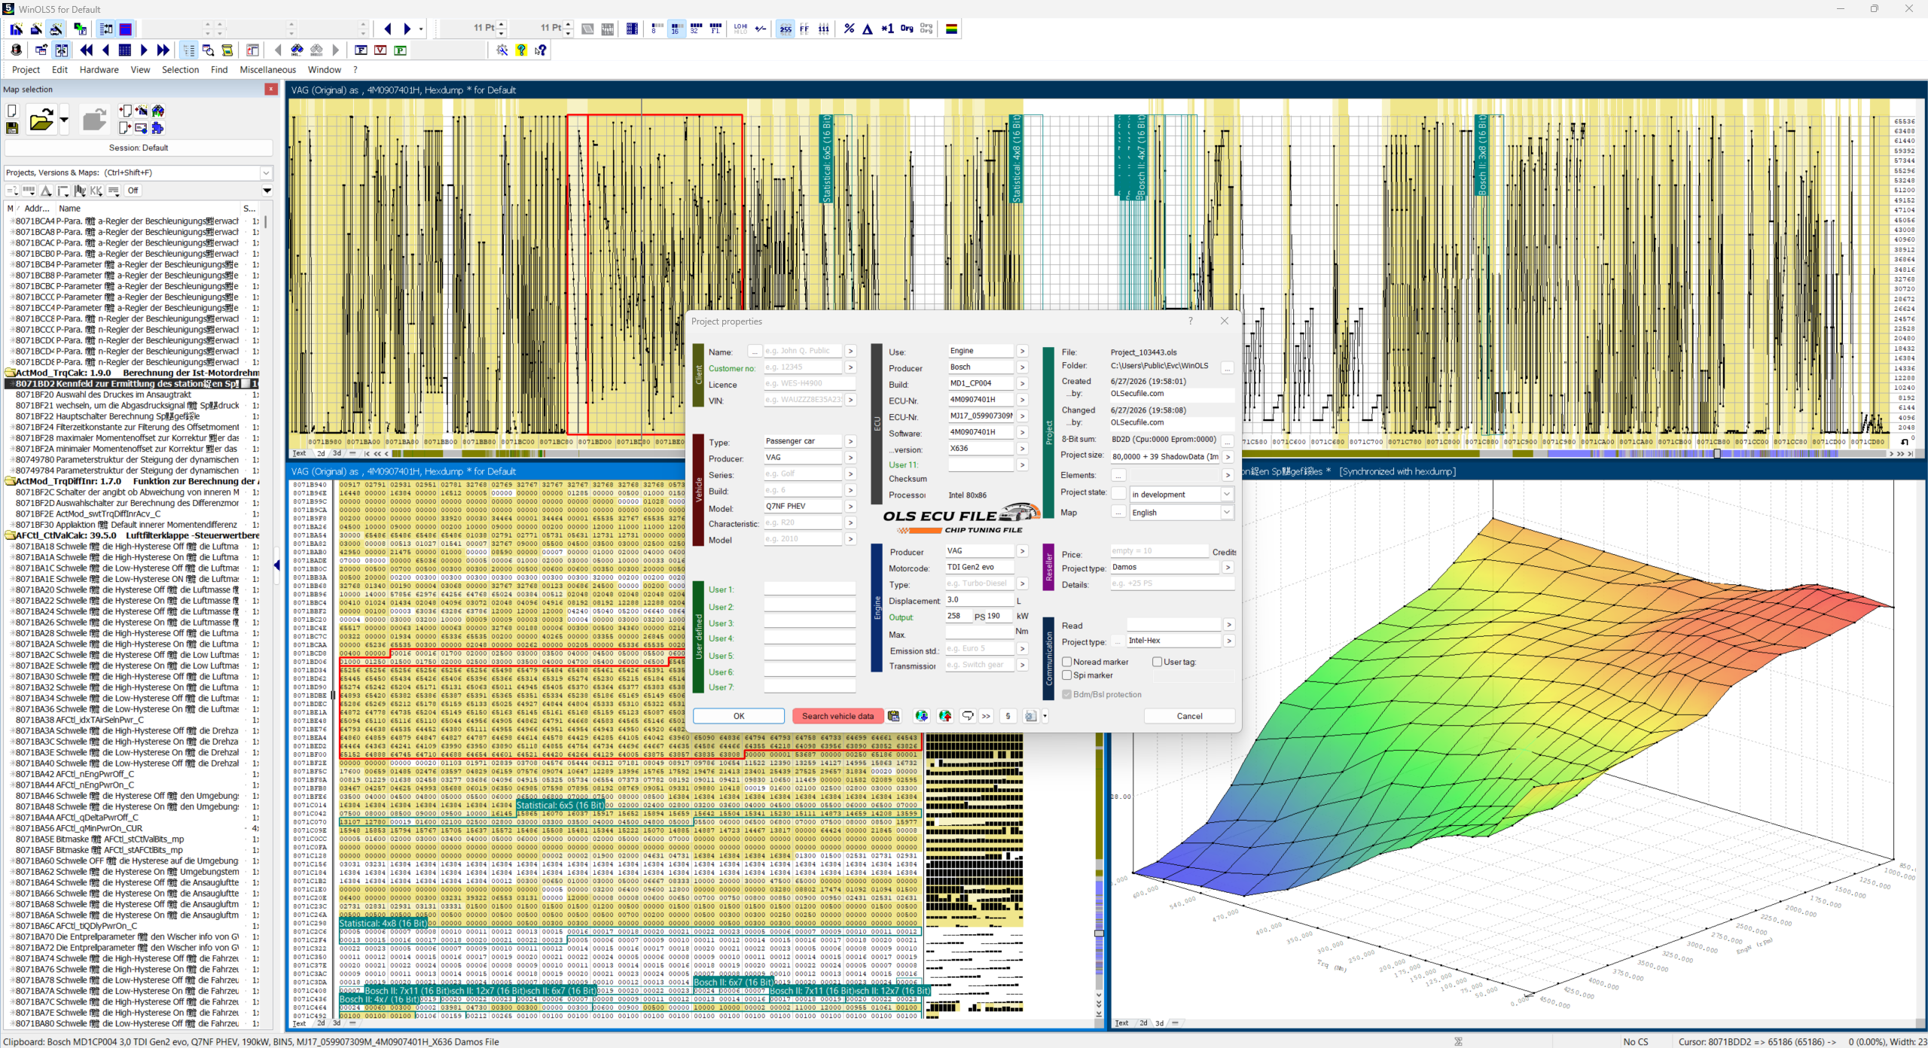The height and width of the screenshot is (1048, 1928).
Task: Enable the Noread marker checkbox
Action: pos(1066,662)
